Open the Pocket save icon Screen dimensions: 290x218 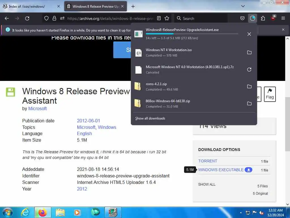tap(242, 18)
